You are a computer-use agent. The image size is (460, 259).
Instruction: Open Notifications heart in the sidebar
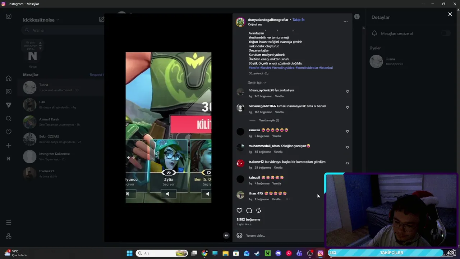click(9, 132)
